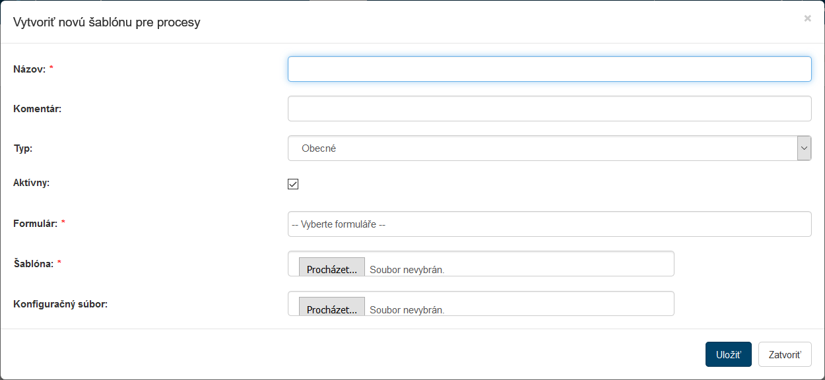Open the Typ dropdown showing Obecné

point(549,148)
